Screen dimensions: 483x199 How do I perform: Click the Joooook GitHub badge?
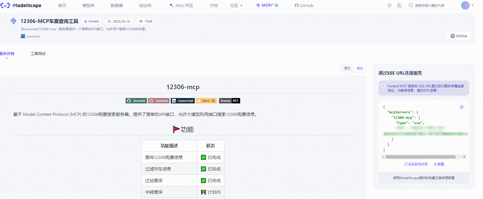(136, 101)
